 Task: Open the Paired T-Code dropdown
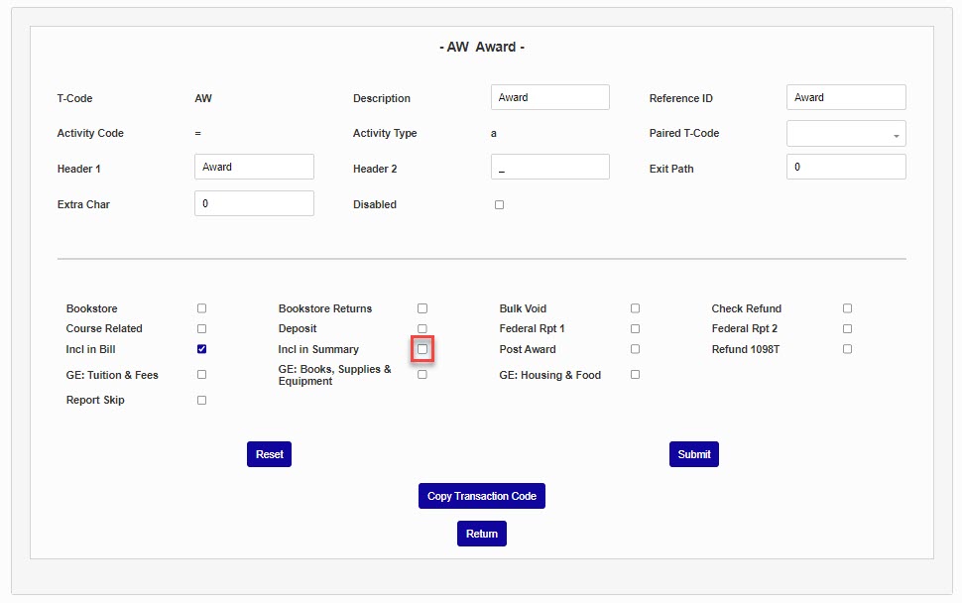(846, 134)
